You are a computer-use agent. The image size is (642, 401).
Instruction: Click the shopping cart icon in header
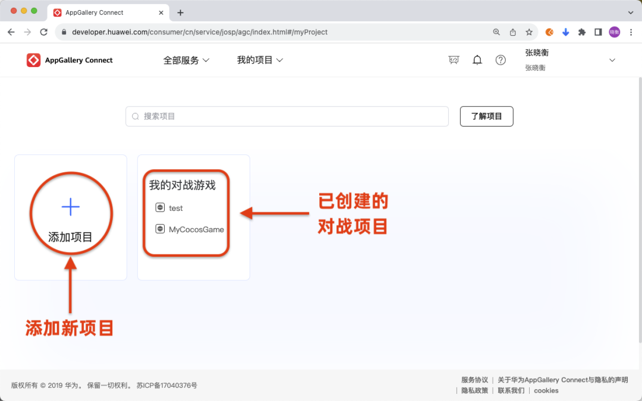coord(454,60)
